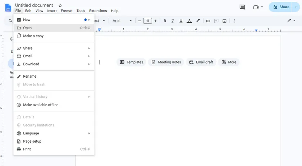Click the Share button
The width and height of the screenshot is (302, 166).
281,7
